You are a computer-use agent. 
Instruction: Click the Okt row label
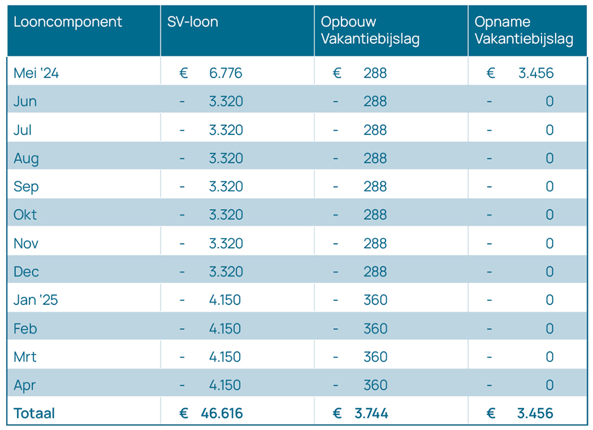click(25, 214)
